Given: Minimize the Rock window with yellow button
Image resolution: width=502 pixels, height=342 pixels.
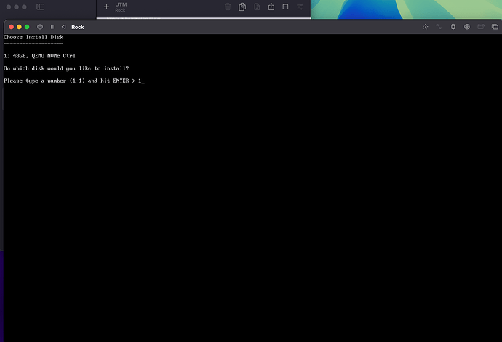Looking at the screenshot, I should click(x=19, y=27).
